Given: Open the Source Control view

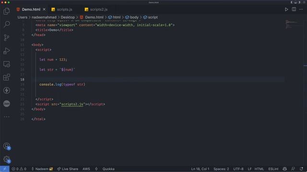Looking at the screenshot, I should tap(7, 37).
